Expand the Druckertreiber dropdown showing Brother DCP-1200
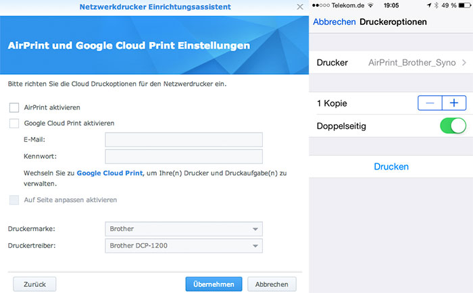 point(184,246)
